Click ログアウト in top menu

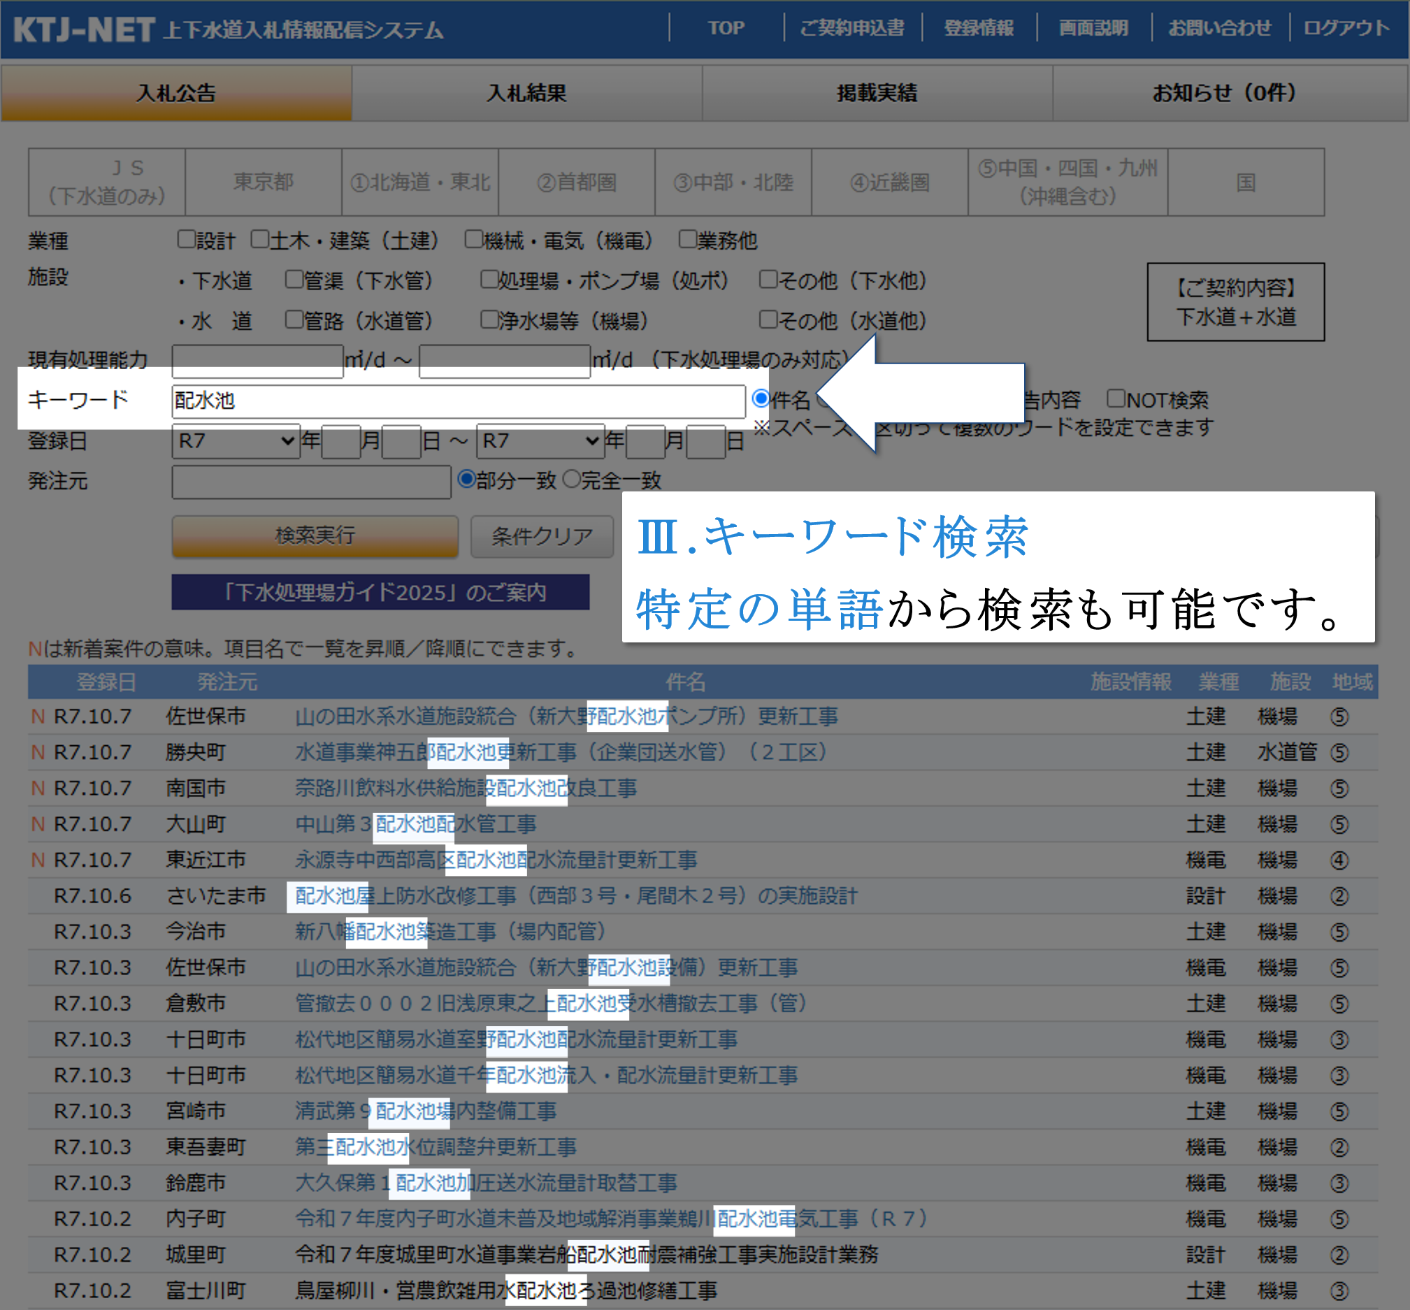point(1346,29)
